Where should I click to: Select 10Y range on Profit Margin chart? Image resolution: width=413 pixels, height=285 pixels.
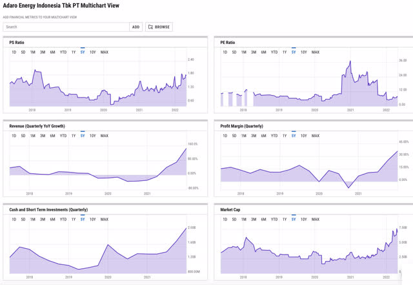click(304, 136)
